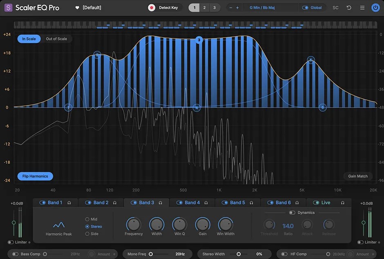384x259 pixels.
Task: Toggle Band 1 power switch
Action: click(x=42, y=203)
